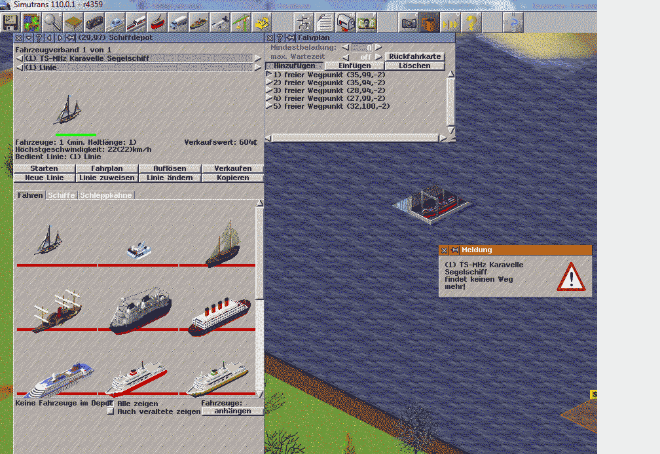Click the coffee cup pause icon

click(430, 22)
